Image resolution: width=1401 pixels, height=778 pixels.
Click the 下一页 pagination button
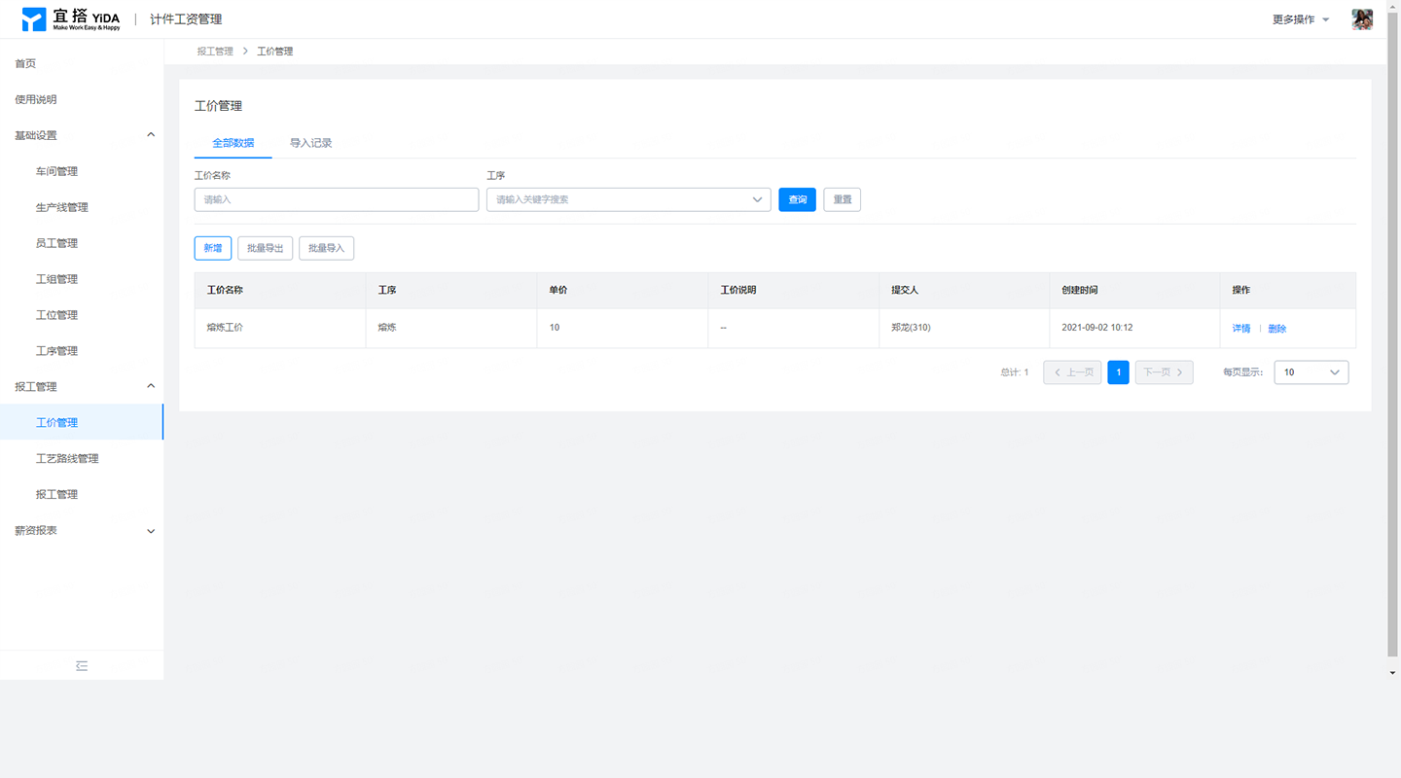point(1165,371)
